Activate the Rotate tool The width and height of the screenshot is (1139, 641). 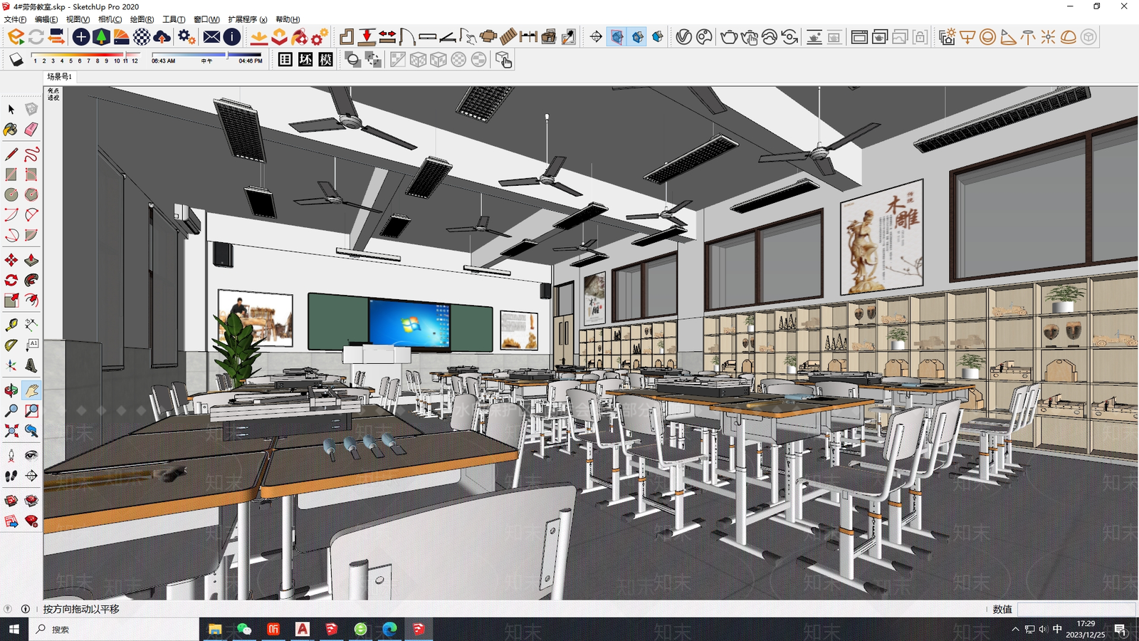click(x=11, y=280)
